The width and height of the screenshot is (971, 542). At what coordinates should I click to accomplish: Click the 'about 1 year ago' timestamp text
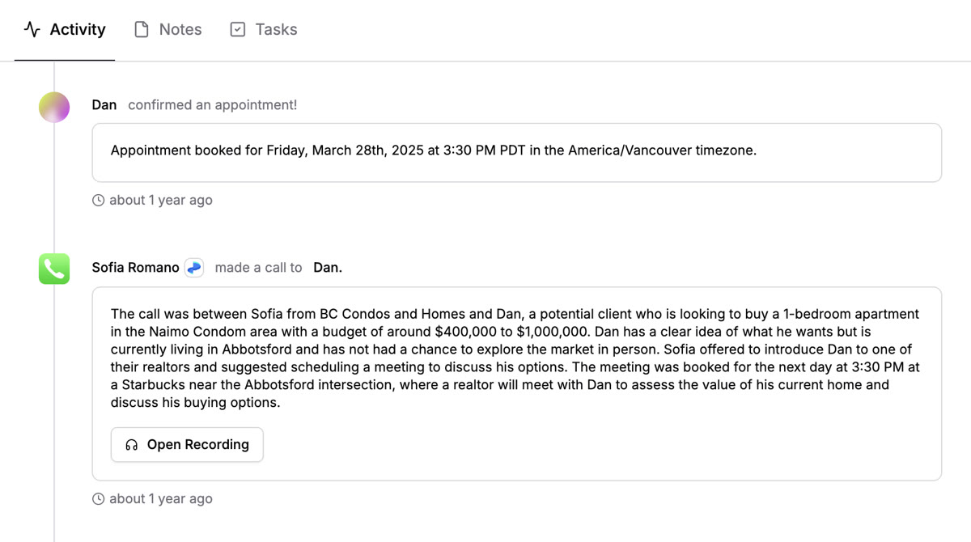(159, 200)
